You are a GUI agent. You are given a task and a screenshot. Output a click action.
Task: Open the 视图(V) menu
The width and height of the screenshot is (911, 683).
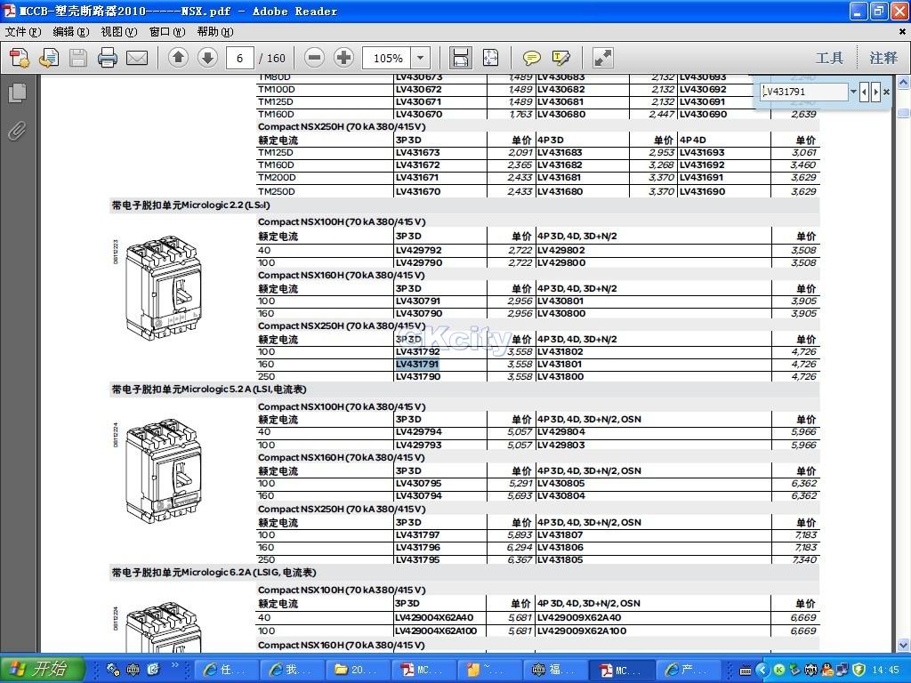119,31
